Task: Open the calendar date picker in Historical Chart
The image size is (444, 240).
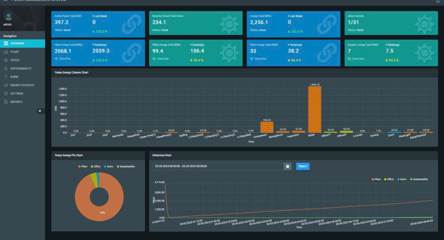Action: coord(288,166)
